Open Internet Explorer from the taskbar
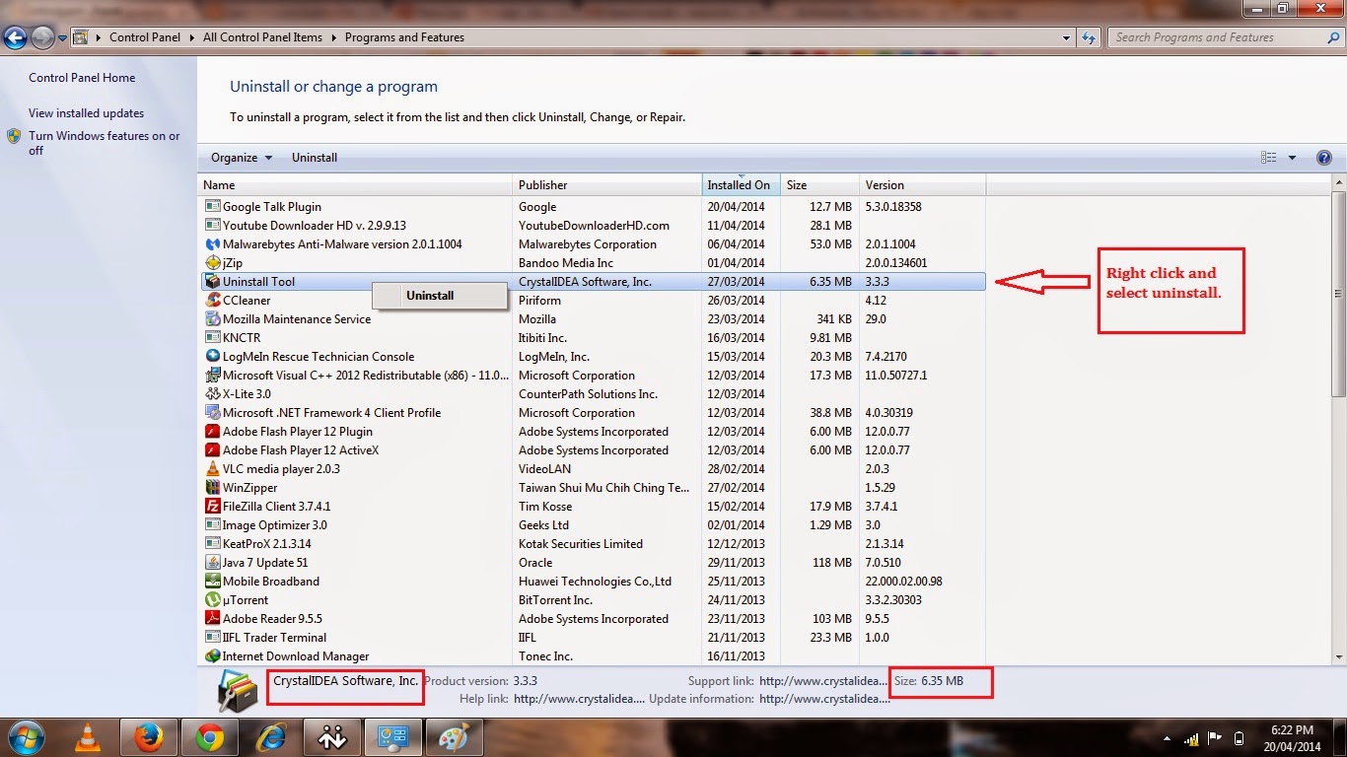 point(270,736)
